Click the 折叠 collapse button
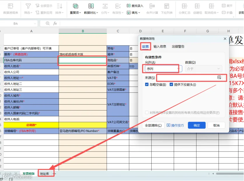 227,13
